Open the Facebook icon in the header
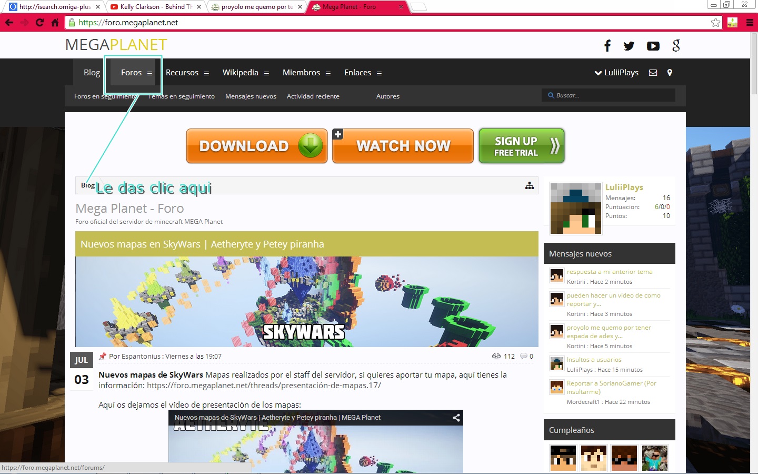758x474 pixels. 607,46
